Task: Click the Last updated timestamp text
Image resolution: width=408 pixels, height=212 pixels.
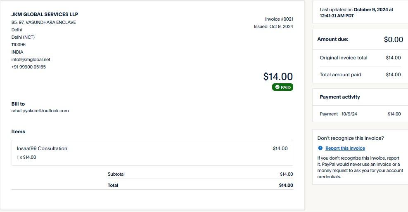Action: coord(356,12)
